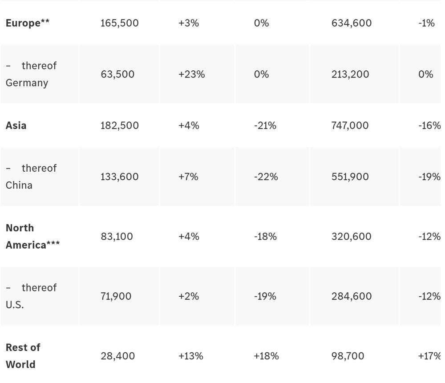The width and height of the screenshot is (445, 383).
Task: Select the thereof China row label
Action: coord(31,177)
